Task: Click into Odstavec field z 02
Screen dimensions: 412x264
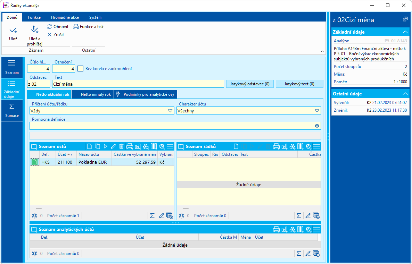Action: tap(39, 84)
